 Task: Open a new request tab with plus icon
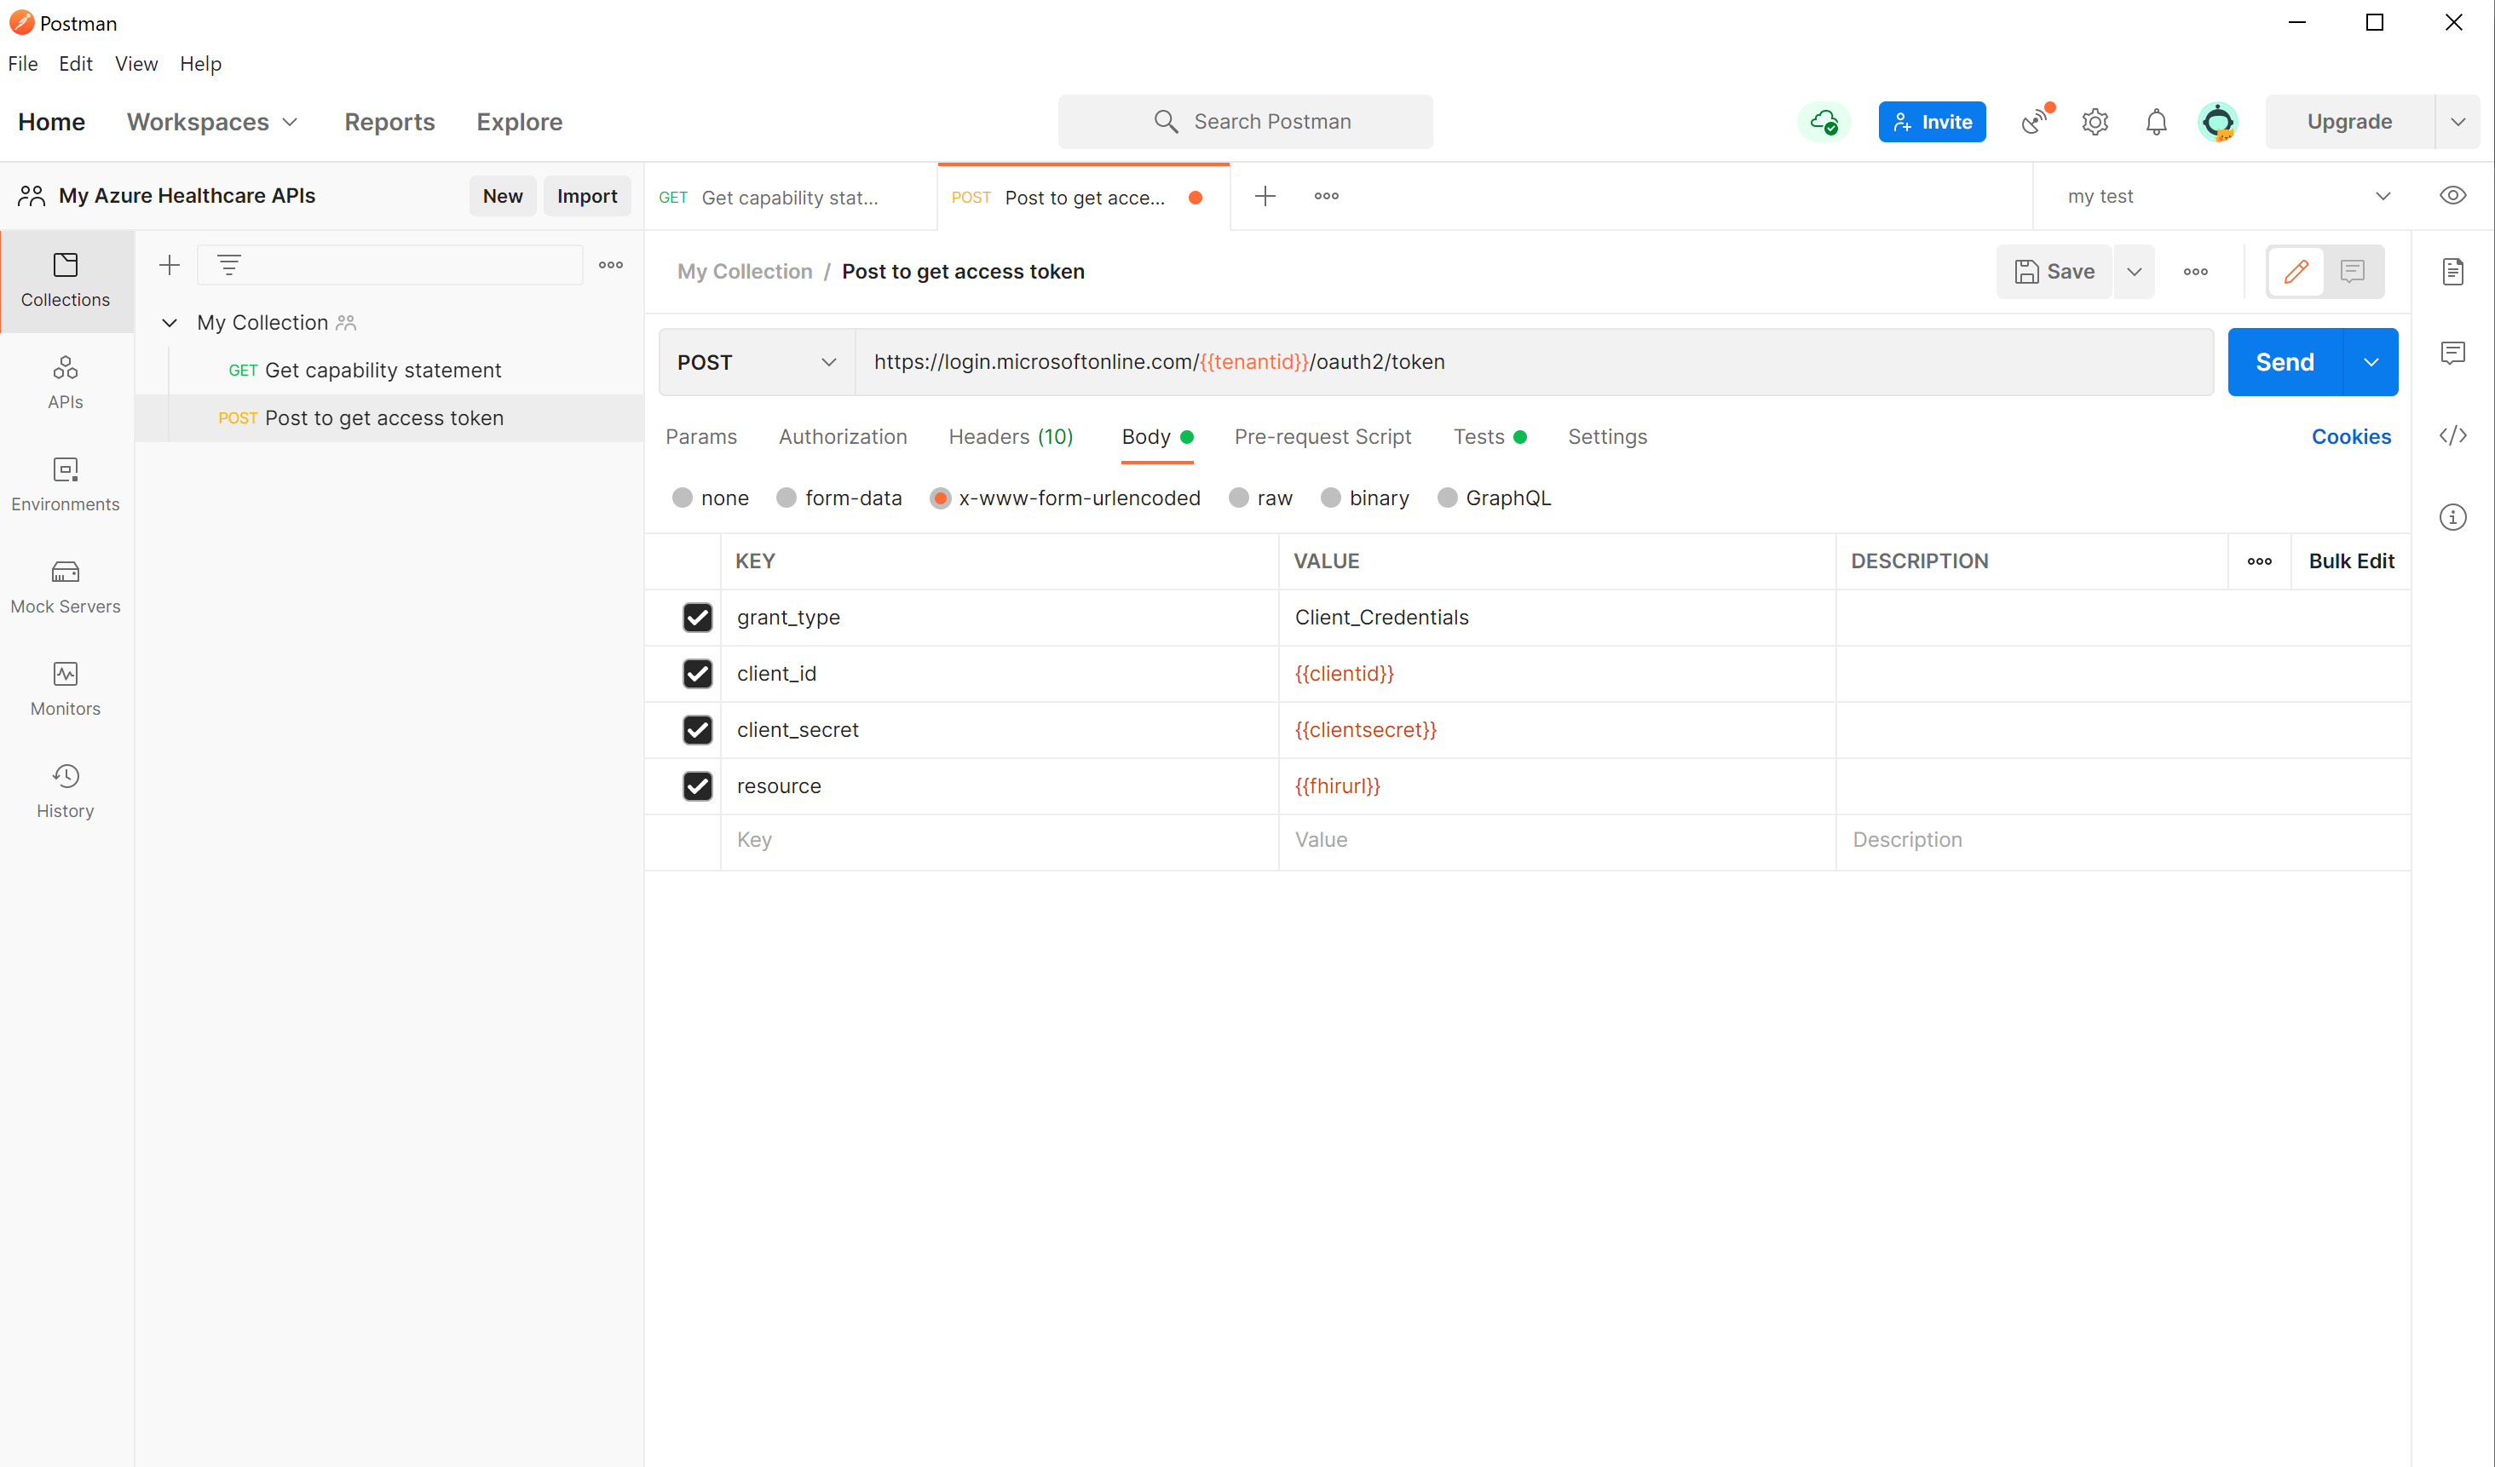click(x=1265, y=196)
